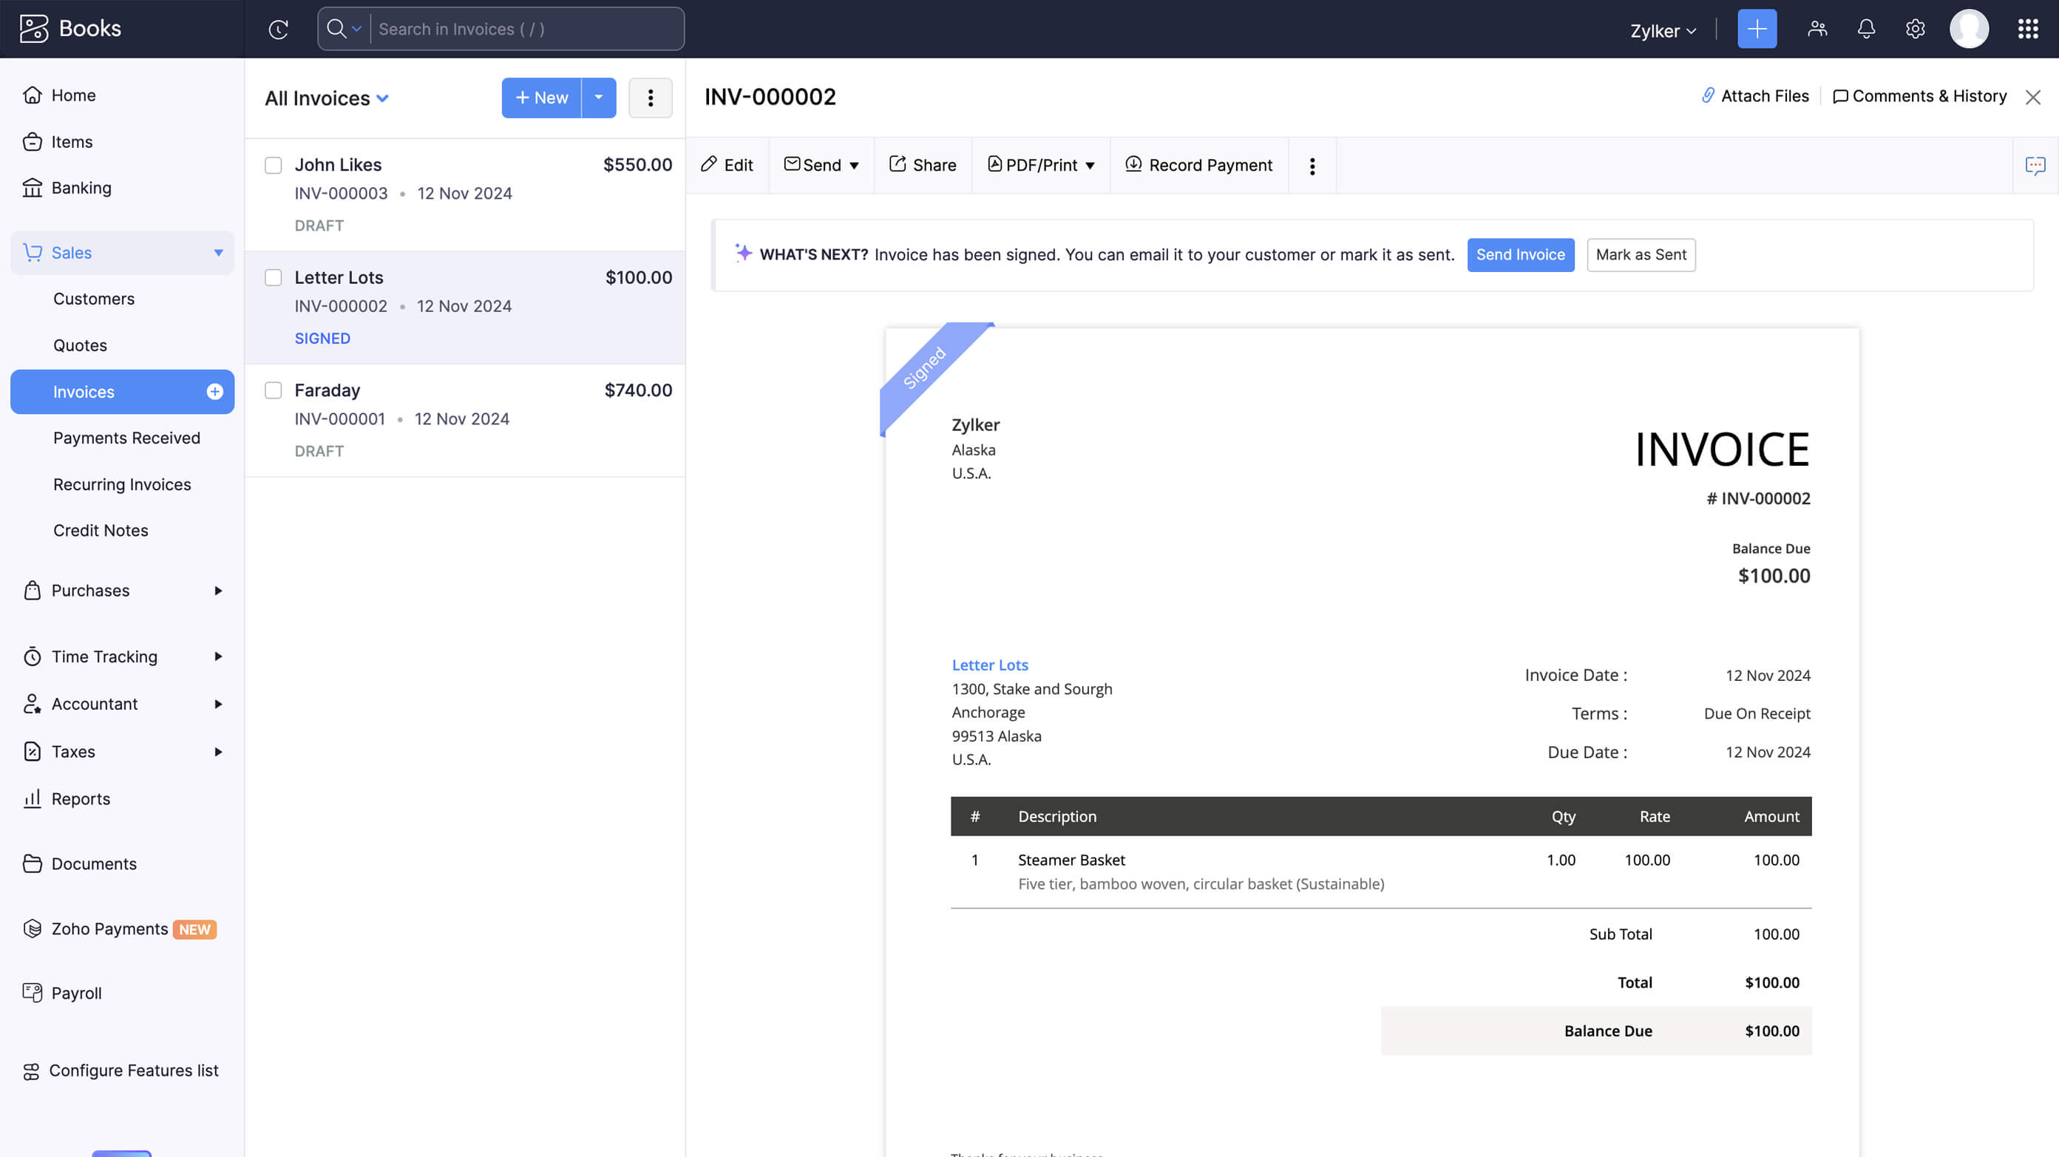This screenshot has height=1157, width=2059.
Task: Go to Payments Received in sidebar
Action: (x=126, y=438)
